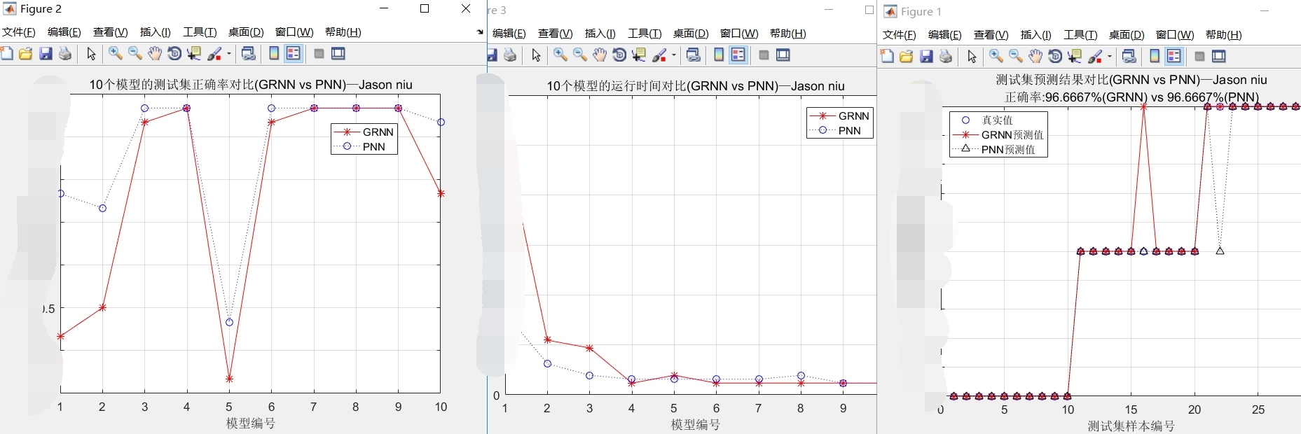Toggle Insert Legend in Figure 1 toolbar

point(1174,57)
